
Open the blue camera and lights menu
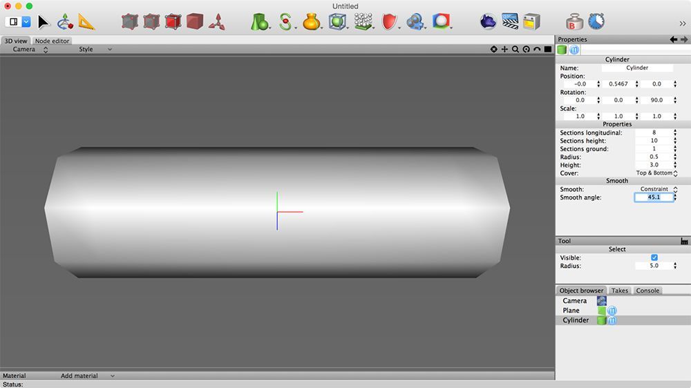coord(415,21)
